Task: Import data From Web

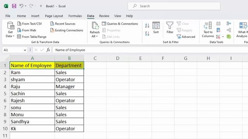Action: tap(27, 30)
